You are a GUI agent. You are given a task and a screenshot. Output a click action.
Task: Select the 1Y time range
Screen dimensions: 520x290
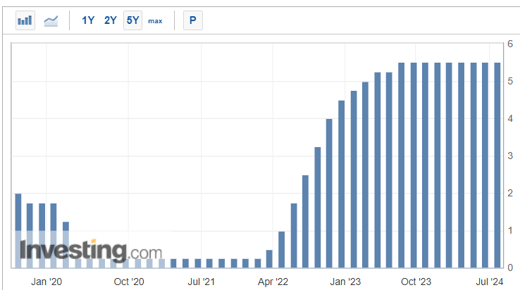coord(88,20)
